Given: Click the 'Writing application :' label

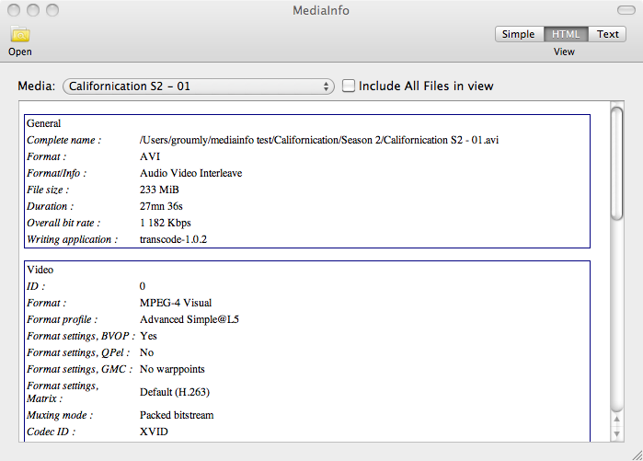Looking at the screenshot, I should 72,239.
